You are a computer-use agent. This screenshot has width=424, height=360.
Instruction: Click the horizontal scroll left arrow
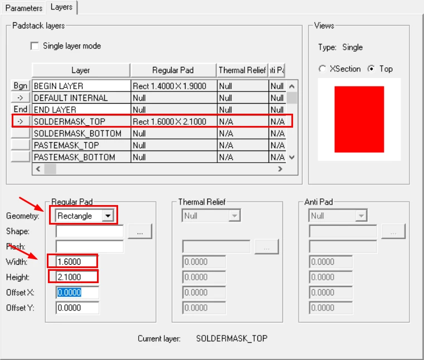38,169
